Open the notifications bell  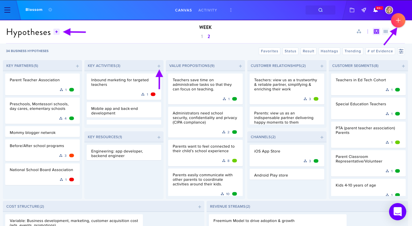(375, 10)
